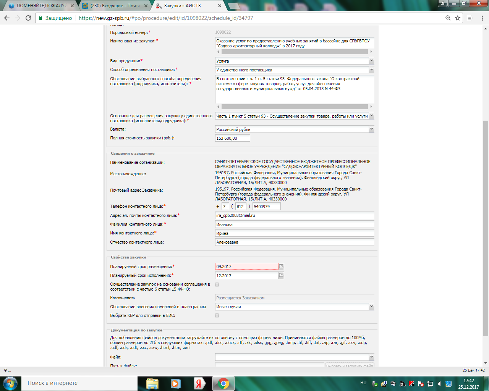Expand the 'Вид продукции' dropdown

click(371, 61)
